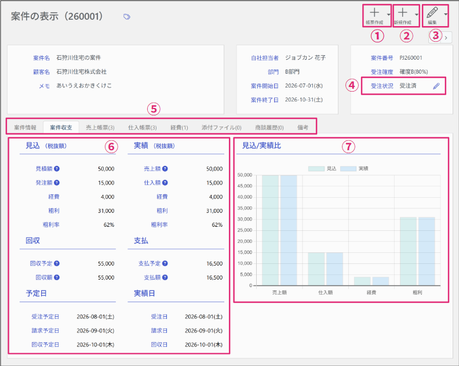The image size is (459, 366).
Task: Click the 仕入額 実績 bar in chart
Action: pyautogui.click(x=334, y=269)
